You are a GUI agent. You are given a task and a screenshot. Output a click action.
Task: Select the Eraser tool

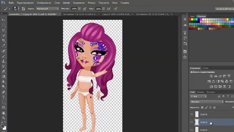4,71
